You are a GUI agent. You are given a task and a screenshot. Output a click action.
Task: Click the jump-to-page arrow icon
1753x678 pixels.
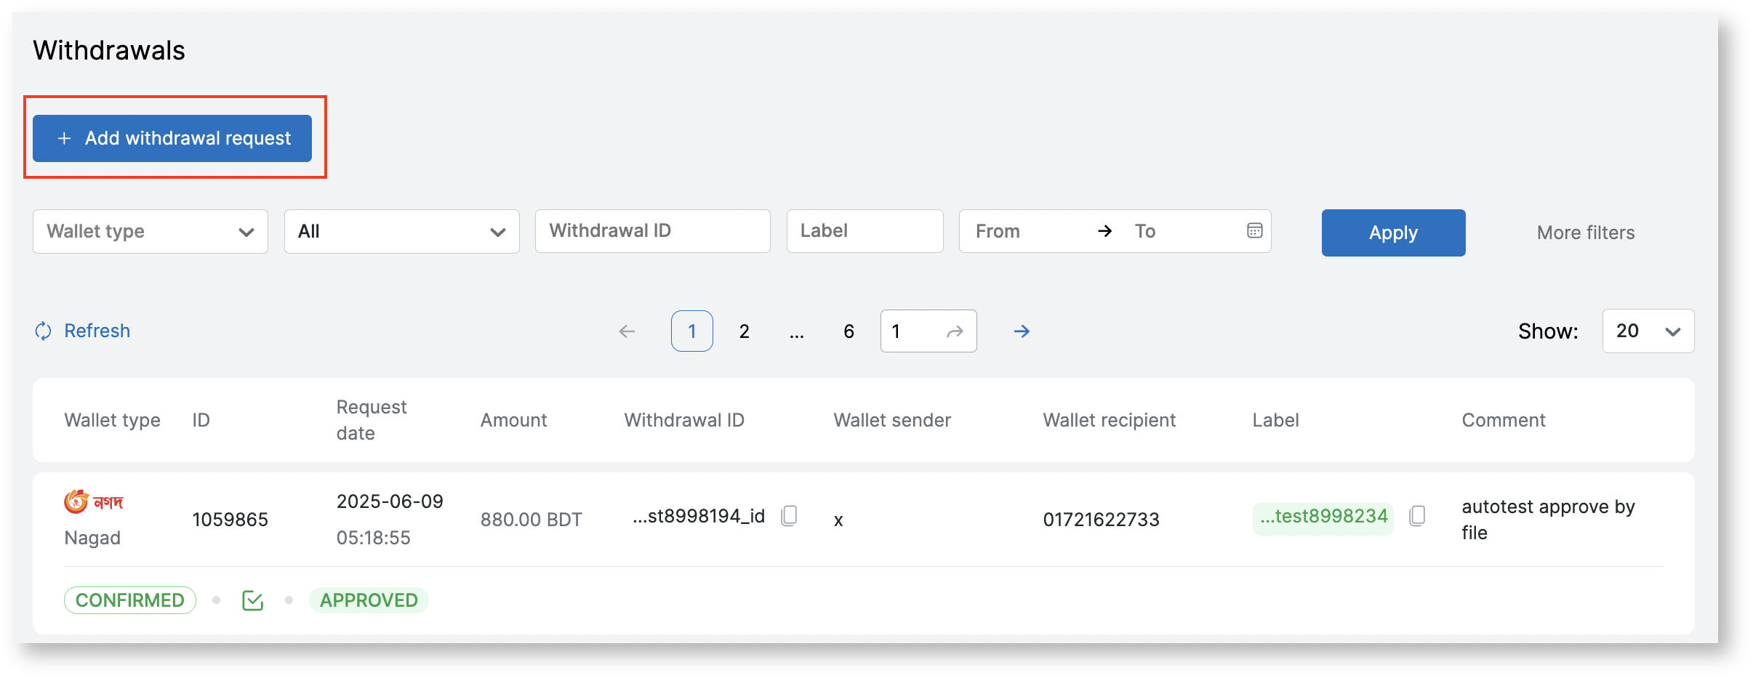tap(955, 331)
